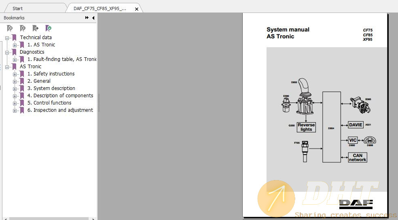
Task: Expand the '1. Fault-finding table' bookmark node
Action: click(x=15, y=60)
